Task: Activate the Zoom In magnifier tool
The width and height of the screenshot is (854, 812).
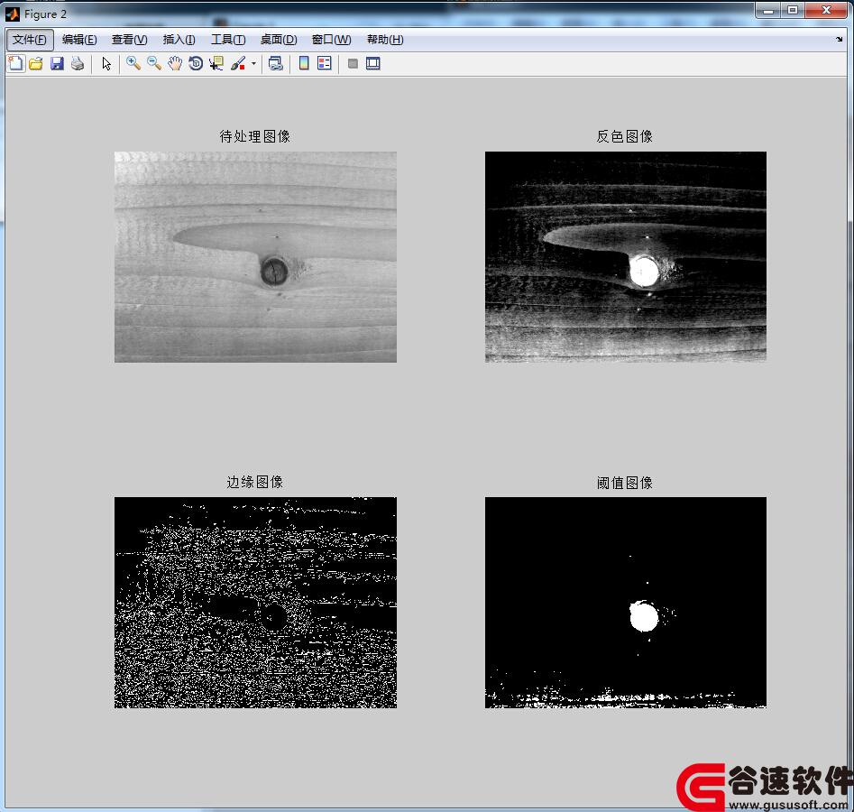Action: pyautogui.click(x=133, y=63)
